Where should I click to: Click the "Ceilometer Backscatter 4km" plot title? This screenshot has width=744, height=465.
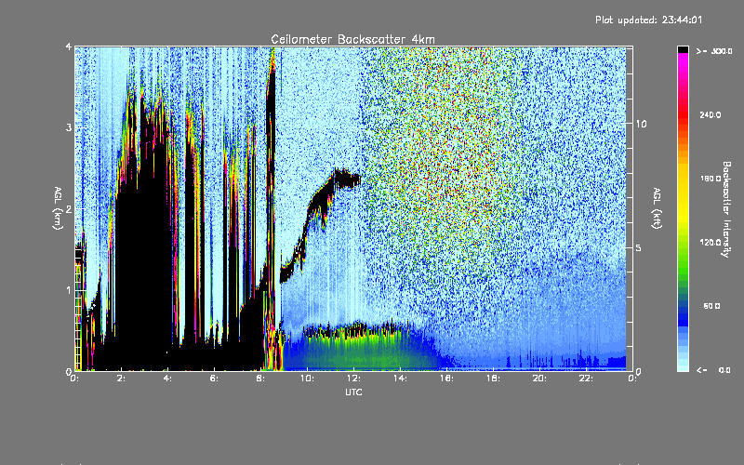(x=352, y=39)
